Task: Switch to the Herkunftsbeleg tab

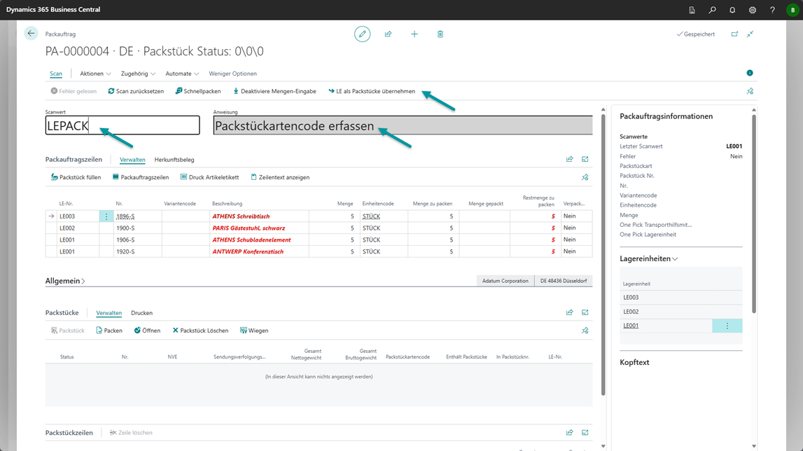Action: tap(174, 160)
